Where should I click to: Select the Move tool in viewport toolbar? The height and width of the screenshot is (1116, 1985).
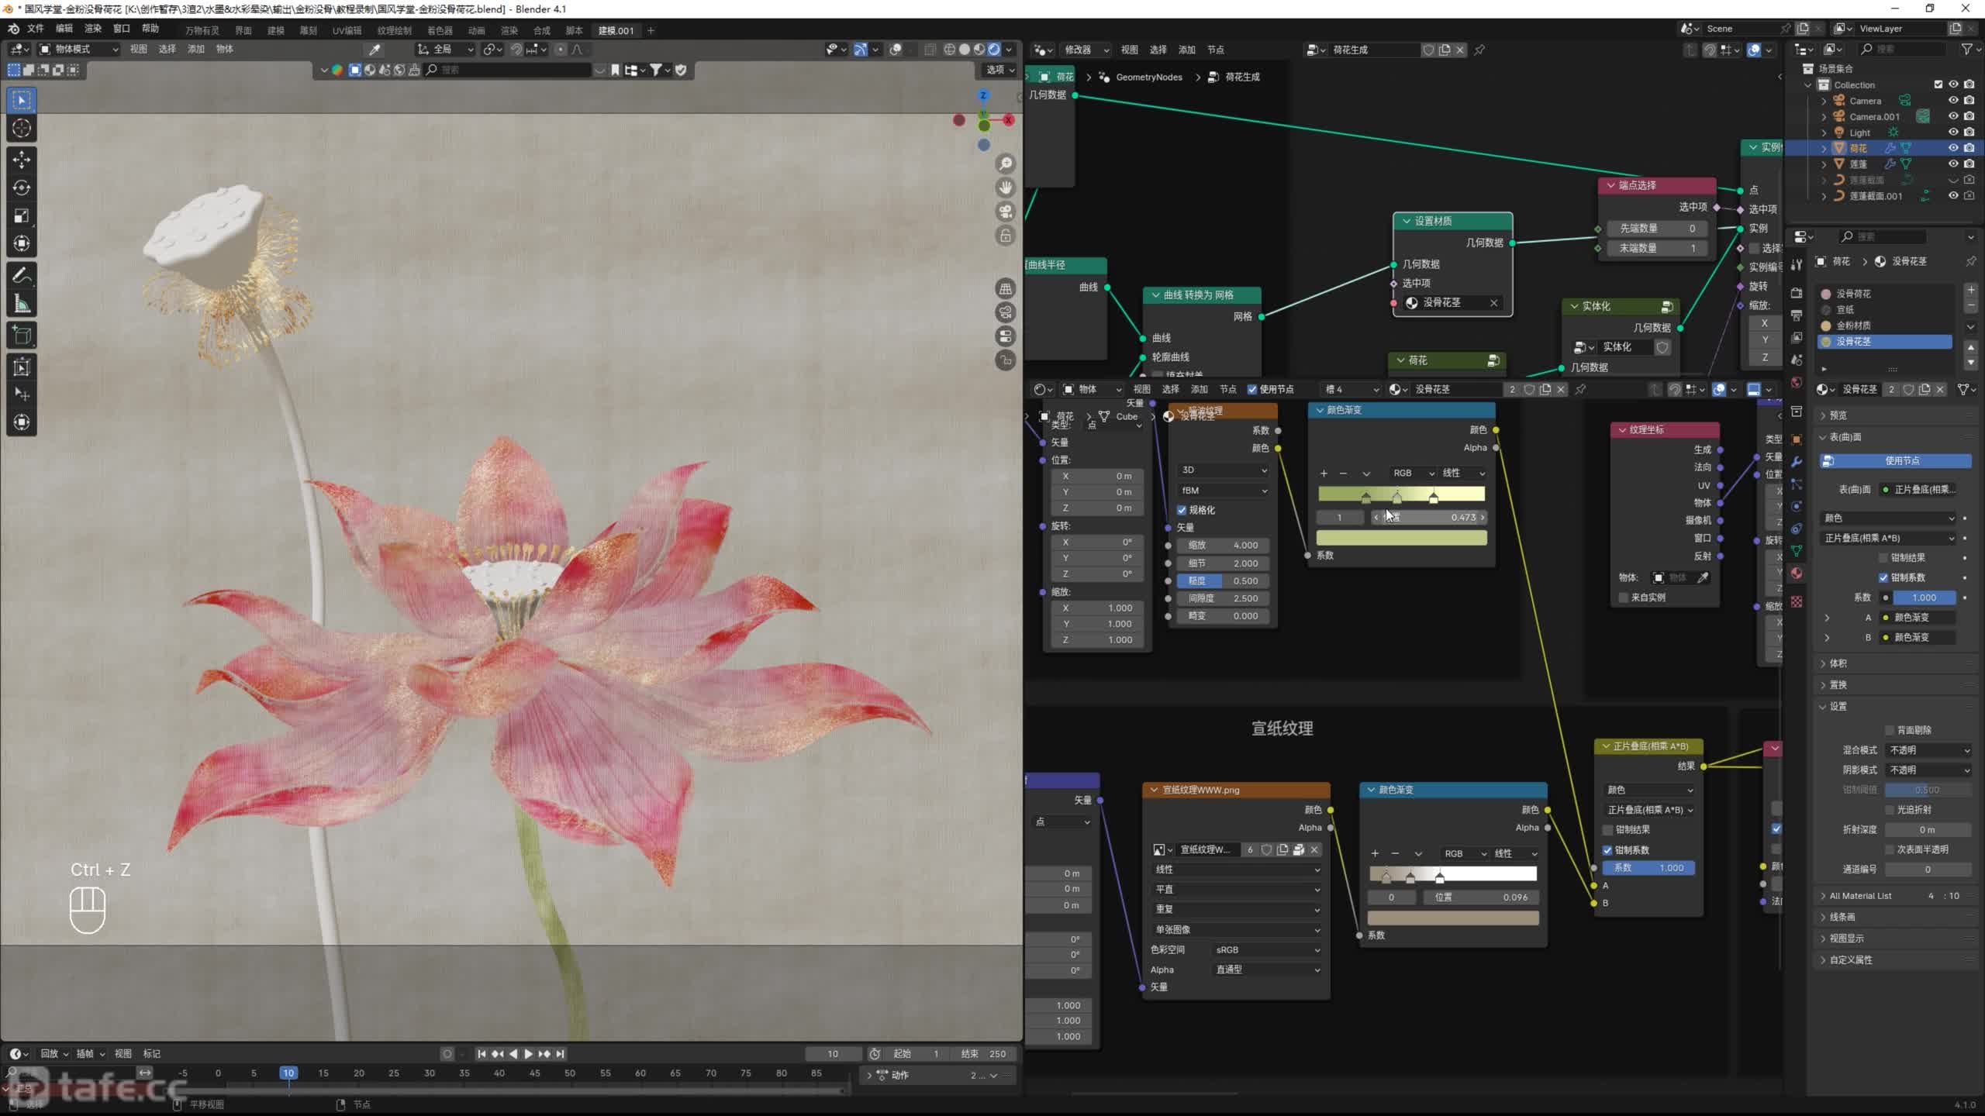[x=22, y=160]
